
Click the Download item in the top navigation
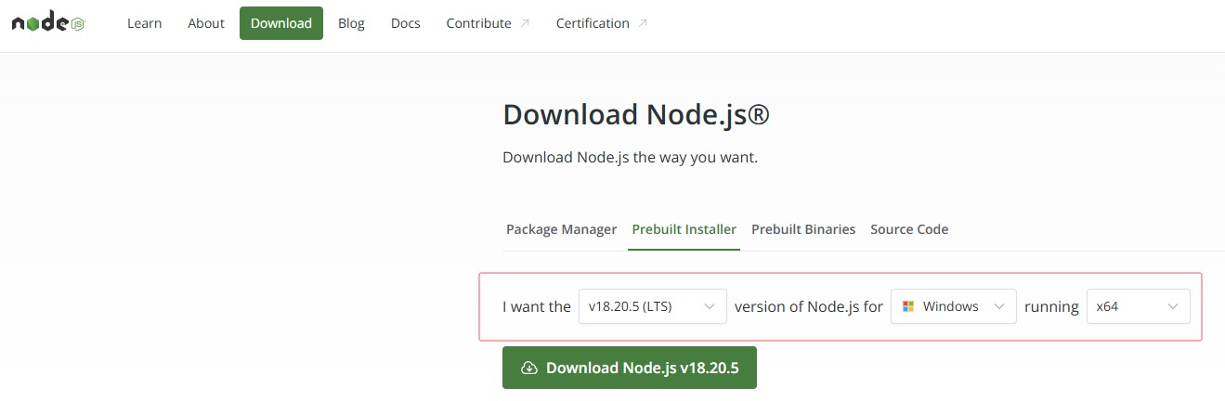click(280, 23)
